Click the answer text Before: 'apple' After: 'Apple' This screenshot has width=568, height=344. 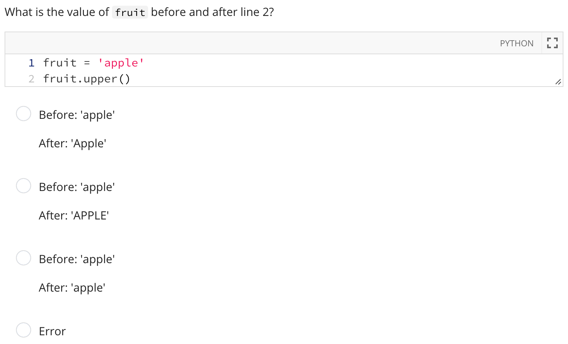[x=76, y=115]
